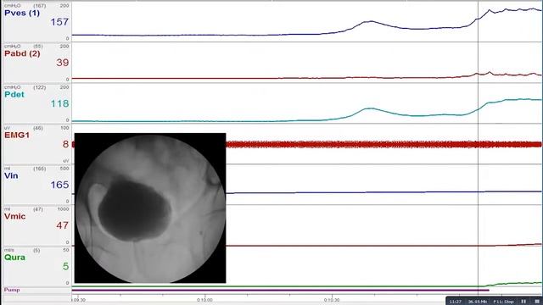Pause the recording with the pause icon
This screenshot has width=543, height=305.
coord(523,302)
